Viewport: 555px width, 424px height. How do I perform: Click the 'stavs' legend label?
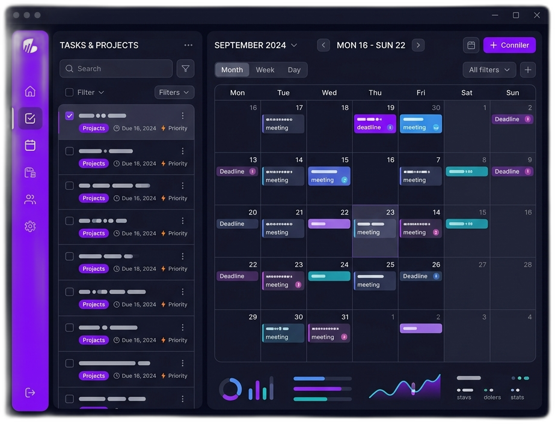464,398
